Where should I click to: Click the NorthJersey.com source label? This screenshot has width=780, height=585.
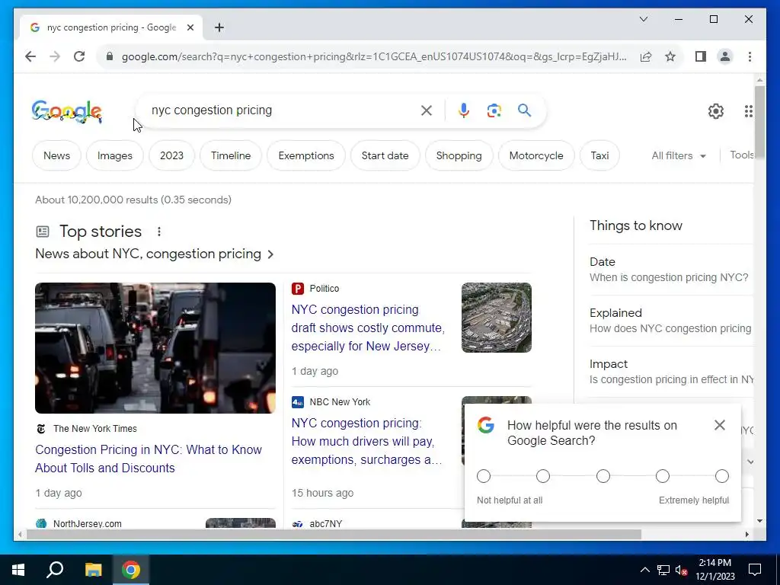coord(87,523)
